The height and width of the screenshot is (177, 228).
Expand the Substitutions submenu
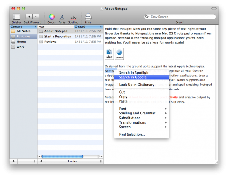[142, 118]
